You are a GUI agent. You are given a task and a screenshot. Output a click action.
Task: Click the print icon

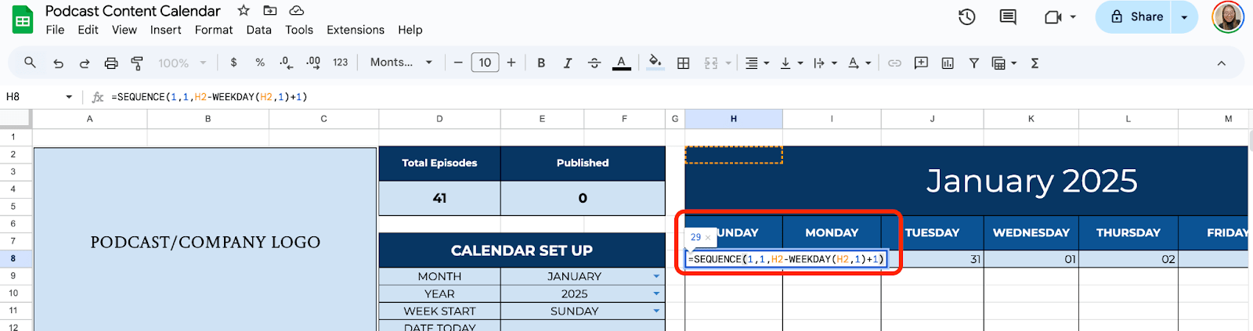111,63
